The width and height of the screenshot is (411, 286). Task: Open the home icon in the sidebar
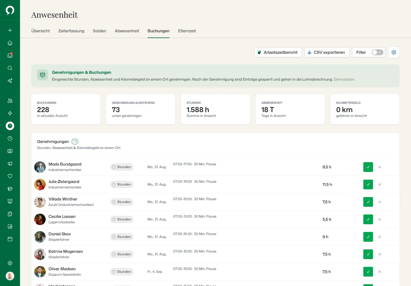(10, 43)
